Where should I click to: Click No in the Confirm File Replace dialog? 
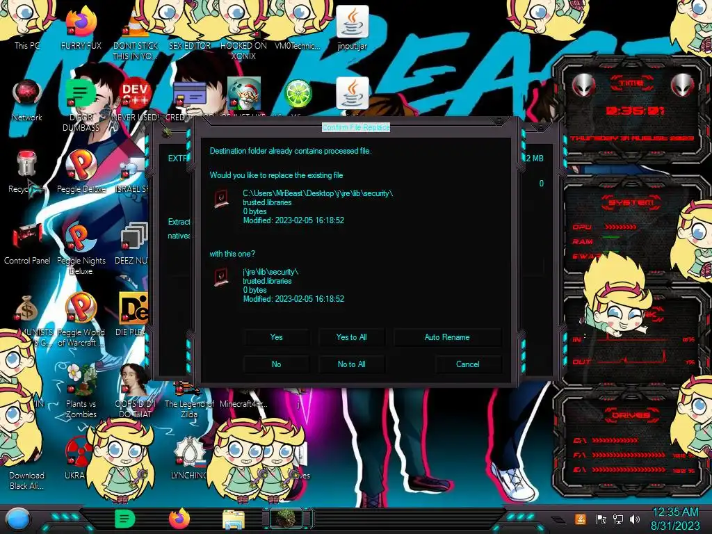(x=276, y=364)
